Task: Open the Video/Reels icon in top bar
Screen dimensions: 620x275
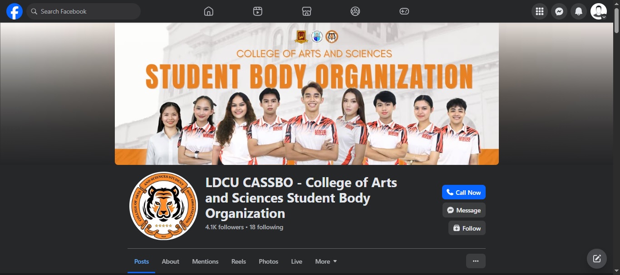Action: (258, 11)
